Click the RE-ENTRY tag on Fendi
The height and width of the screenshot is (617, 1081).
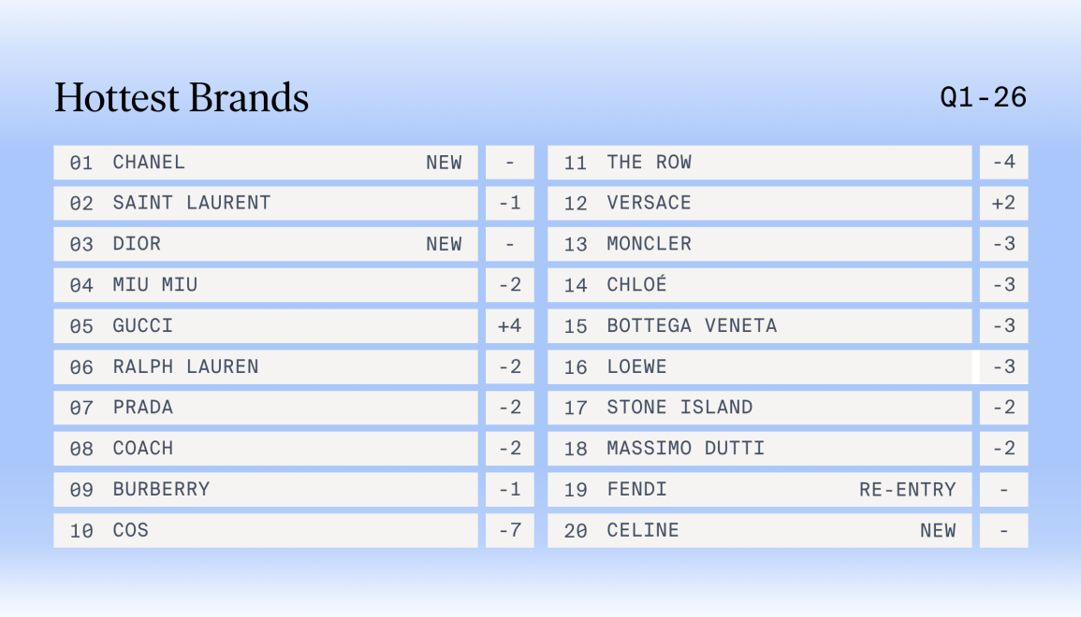(907, 490)
